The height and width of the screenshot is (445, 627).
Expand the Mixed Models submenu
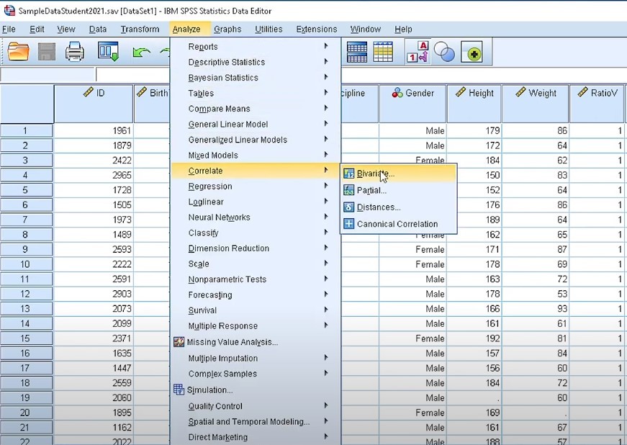pyautogui.click(x=256, y=155)
